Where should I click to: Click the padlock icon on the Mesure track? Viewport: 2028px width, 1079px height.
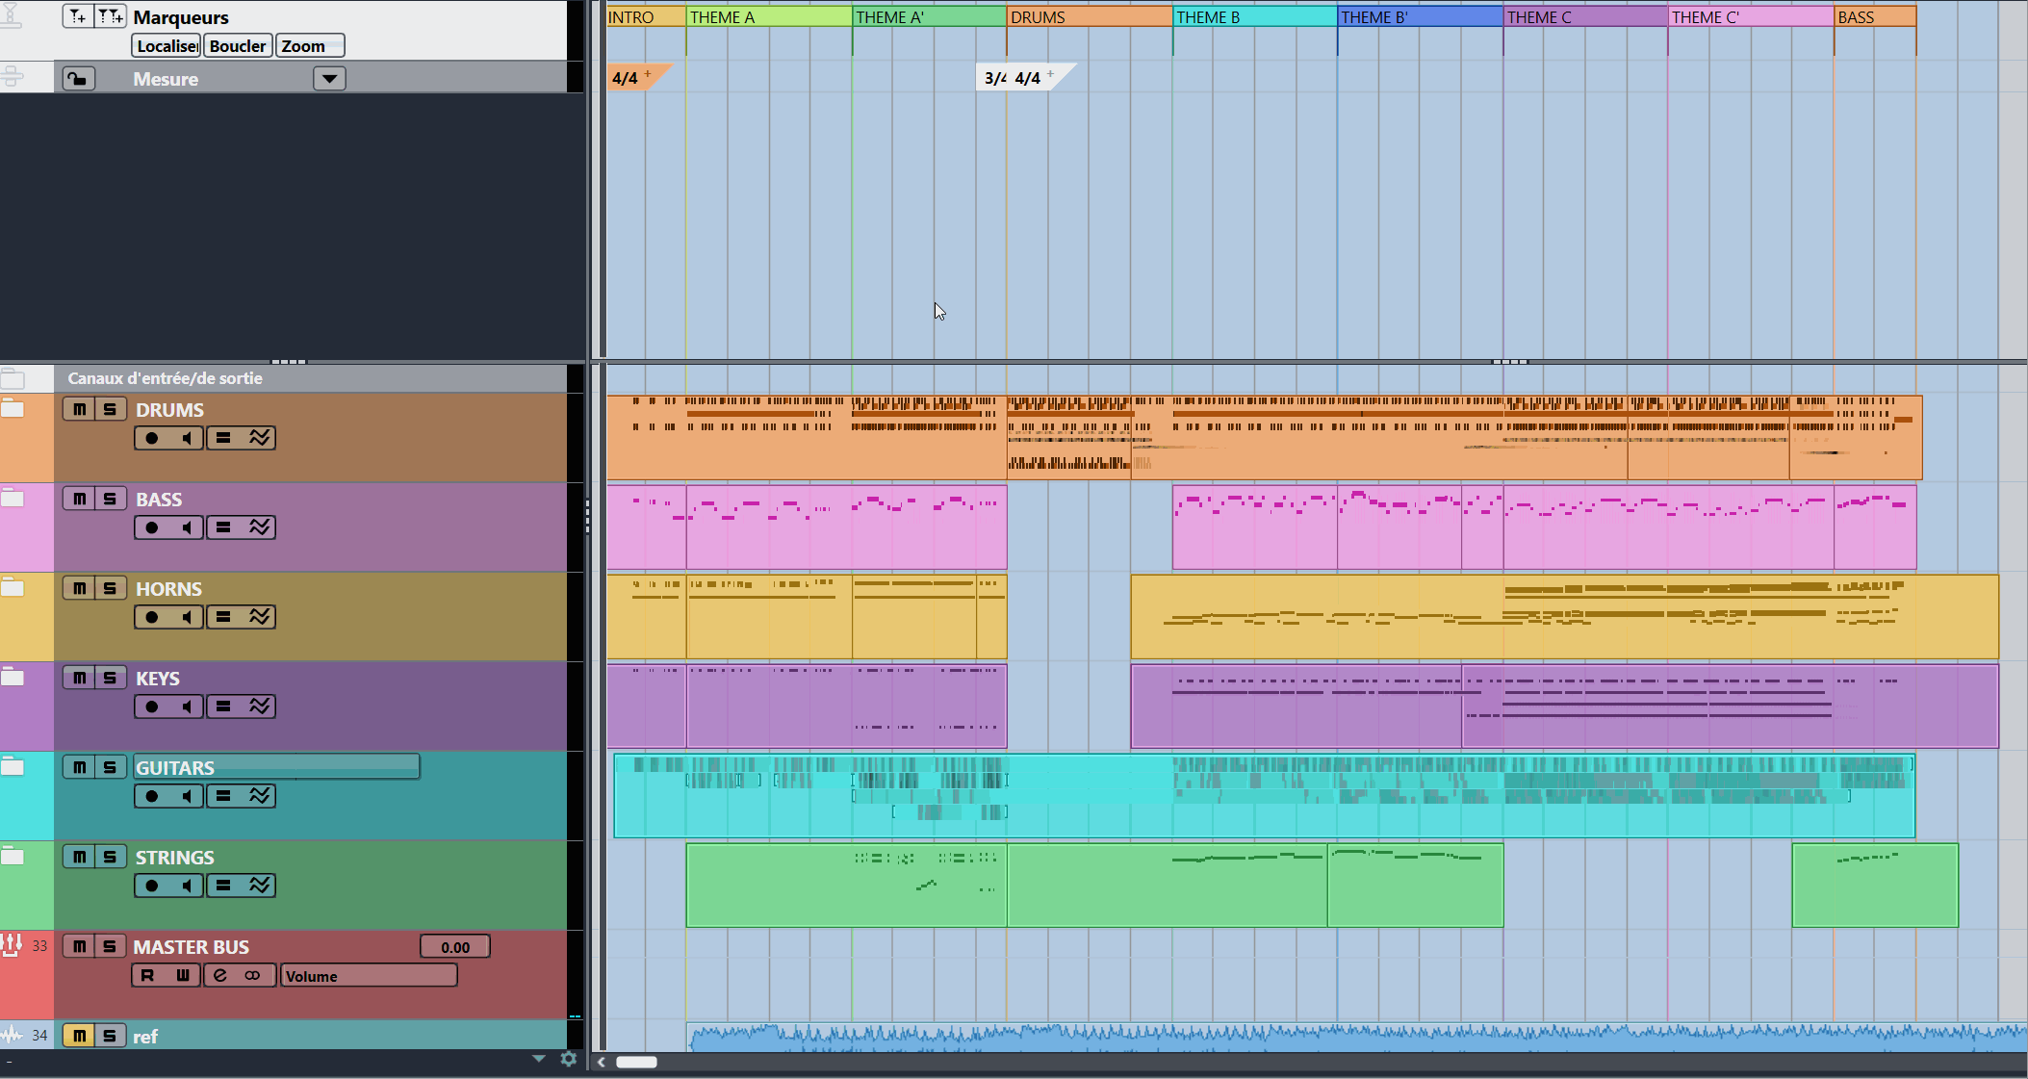coord(78,78)
